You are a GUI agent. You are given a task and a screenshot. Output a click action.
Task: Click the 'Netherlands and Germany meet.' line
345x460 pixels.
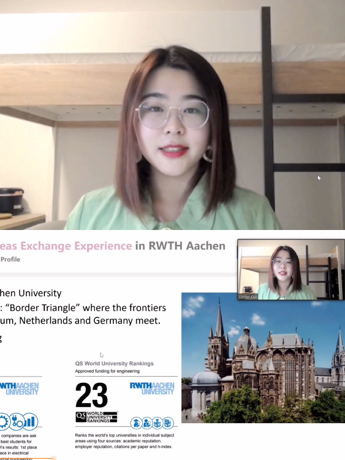[x=80, y=320]
